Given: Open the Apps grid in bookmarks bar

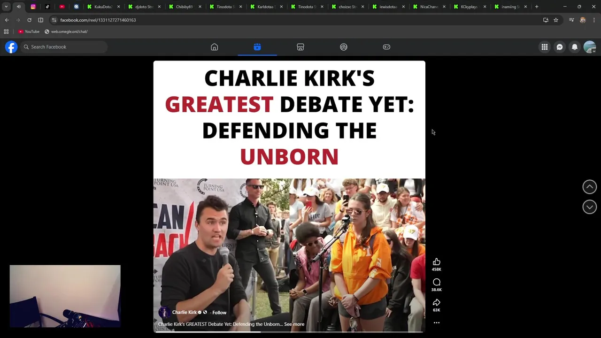Looking at the screenshot, I should click(6, 31).
